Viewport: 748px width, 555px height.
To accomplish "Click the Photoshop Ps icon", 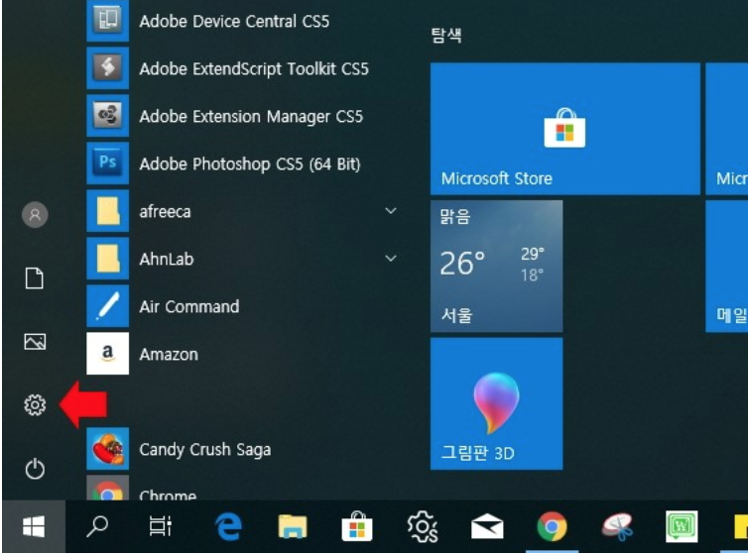I will [107, 163].
